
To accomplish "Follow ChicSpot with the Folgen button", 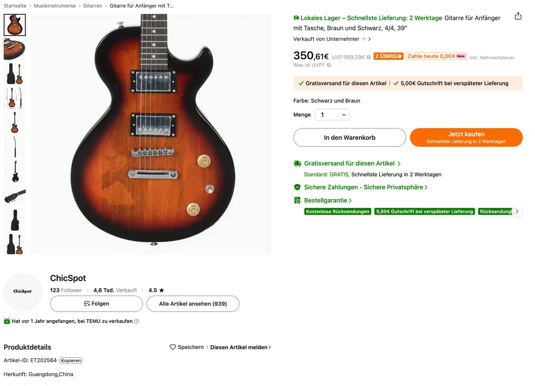I will click(96, 304).
